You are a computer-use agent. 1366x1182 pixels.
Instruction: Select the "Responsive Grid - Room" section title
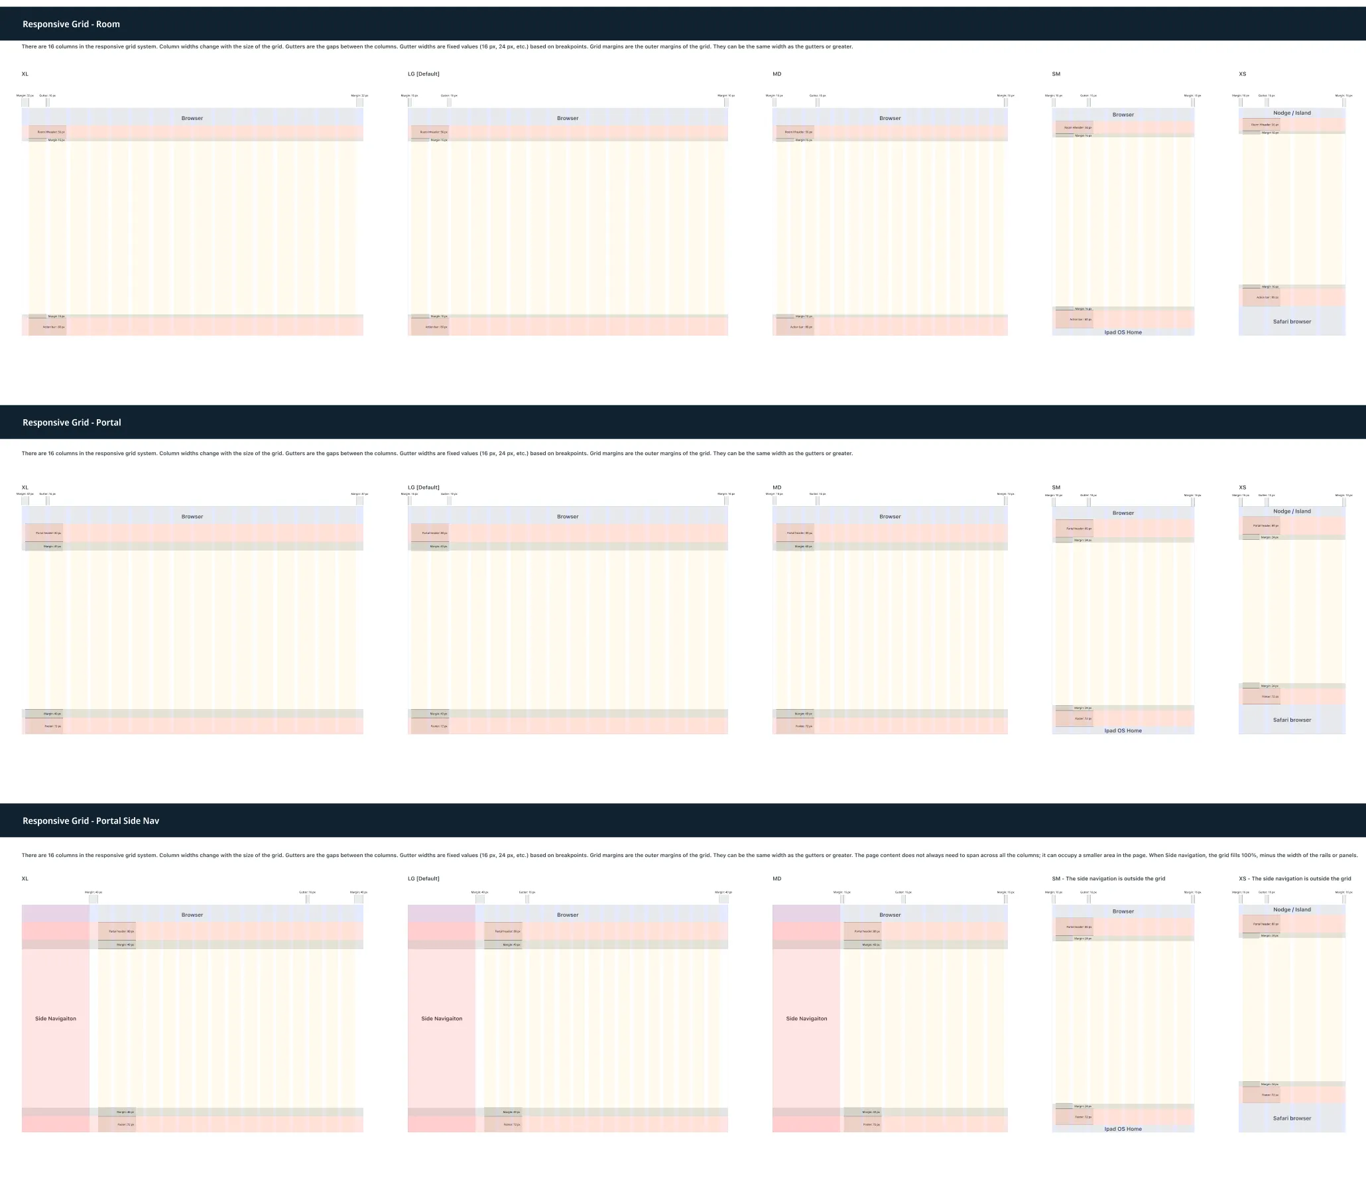click(71, 25)
